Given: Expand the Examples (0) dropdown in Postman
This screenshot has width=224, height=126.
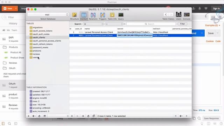Looking at the screenshot, I should tap(212, 25).
